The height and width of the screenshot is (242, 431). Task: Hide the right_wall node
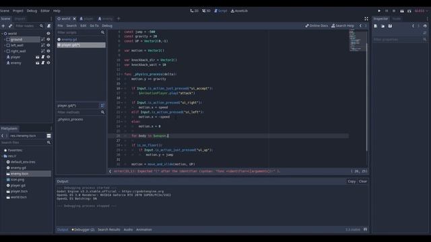(48, 51)
